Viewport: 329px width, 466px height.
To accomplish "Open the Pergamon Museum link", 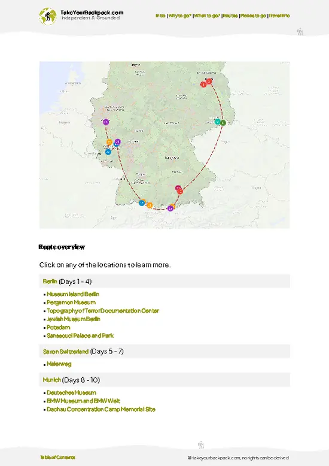I will point(71,302).
